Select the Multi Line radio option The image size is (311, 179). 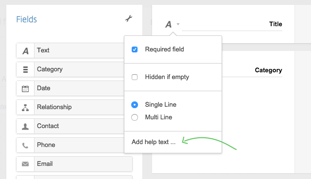(135, 117)
